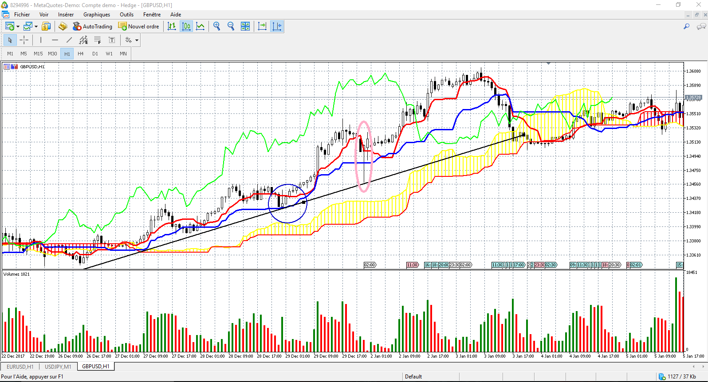708x382 pixels.
Task: Toggle chart auto-scroll to latest bar
Action: tap(262, 27)
